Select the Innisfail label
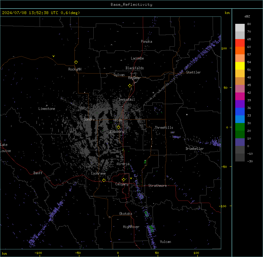263x257 pixels. 127,100
